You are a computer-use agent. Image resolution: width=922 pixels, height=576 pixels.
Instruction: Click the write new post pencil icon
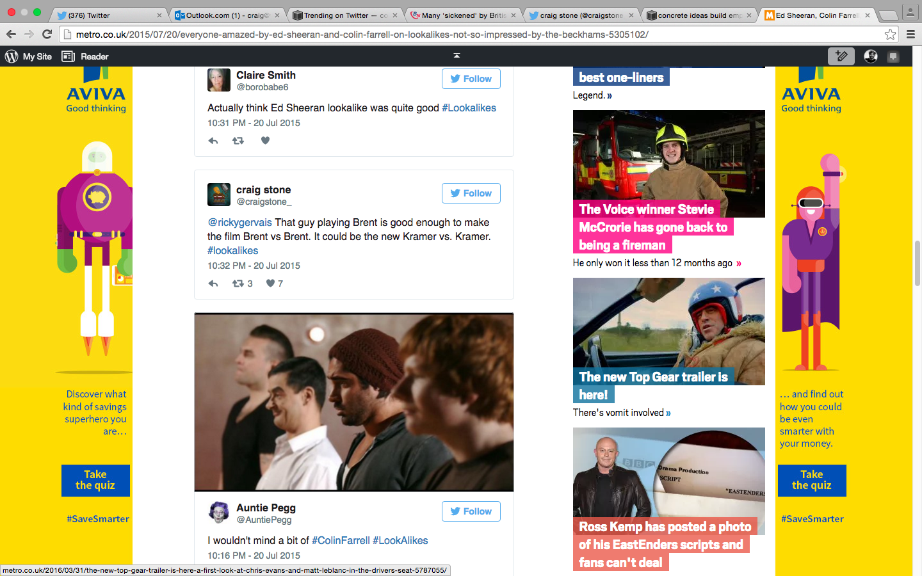tap(841, 56)
